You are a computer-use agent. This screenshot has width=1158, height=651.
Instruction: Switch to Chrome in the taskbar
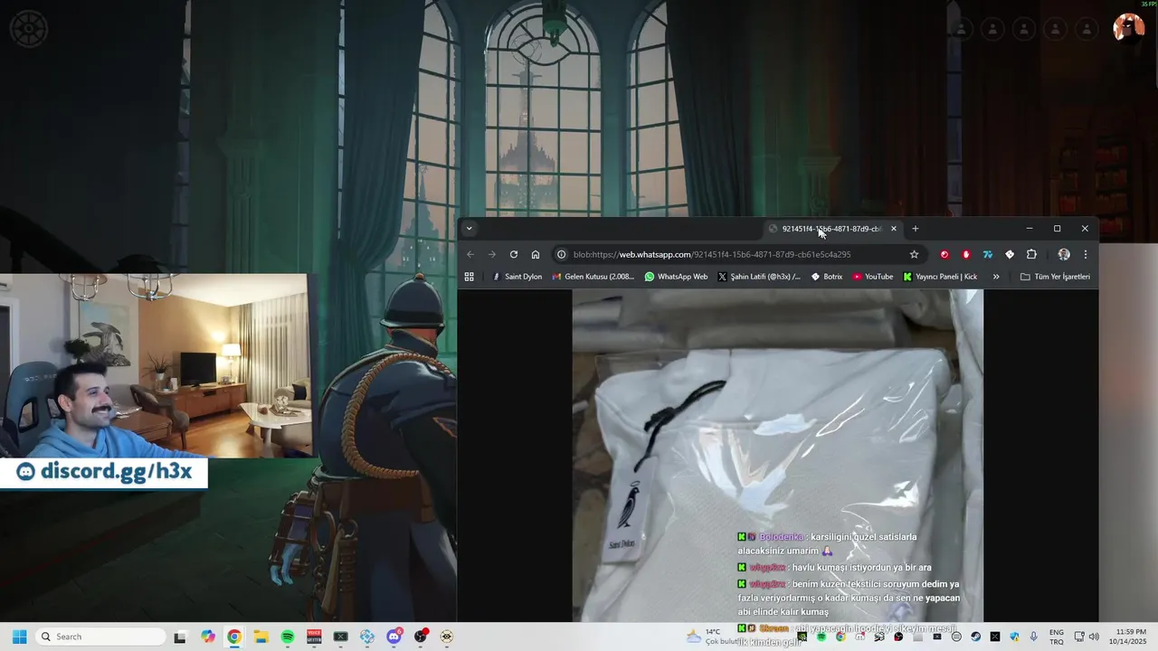[234, 637]
